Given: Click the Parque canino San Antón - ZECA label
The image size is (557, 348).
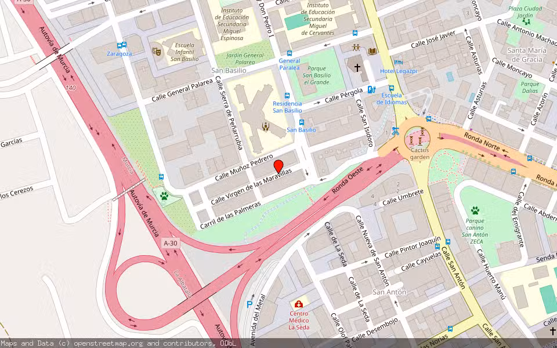Looking at the screenshot, I should coord(475,231).
